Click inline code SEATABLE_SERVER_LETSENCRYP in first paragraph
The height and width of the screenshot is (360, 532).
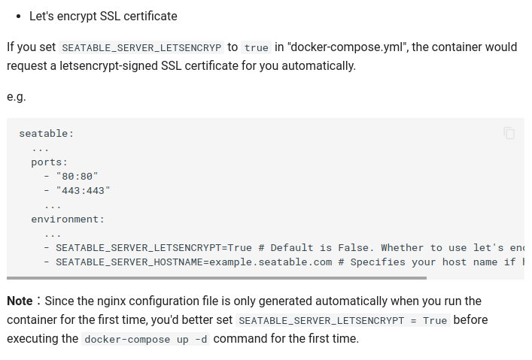pos(141,47)
